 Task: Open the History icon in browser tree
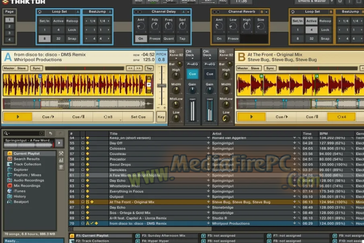coord(10,196)
